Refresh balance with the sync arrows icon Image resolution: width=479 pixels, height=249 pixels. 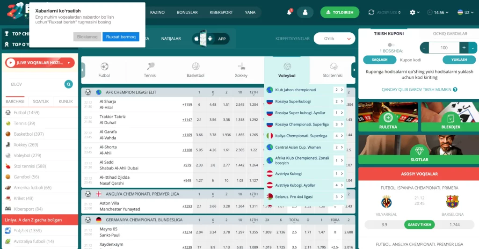pyautogui.click(x=371, y=12)
